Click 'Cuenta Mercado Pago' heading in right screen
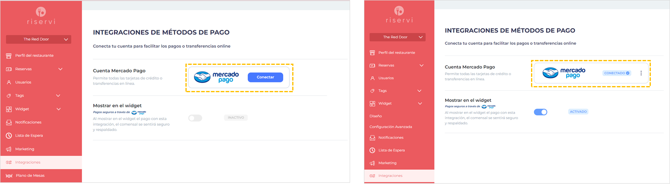This screenshot has width=670, height=184. pyautogui.click(x=470, y=67)
